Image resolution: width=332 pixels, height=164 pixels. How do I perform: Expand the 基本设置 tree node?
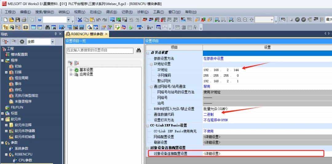(71, 70)
